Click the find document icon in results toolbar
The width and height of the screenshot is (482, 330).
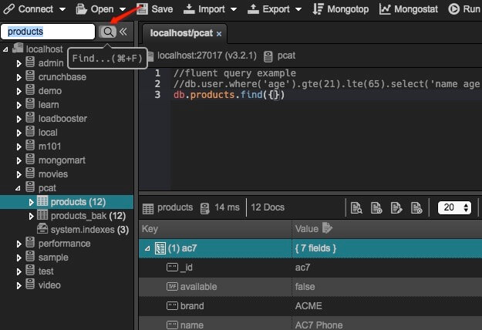[x=356, y=207]
